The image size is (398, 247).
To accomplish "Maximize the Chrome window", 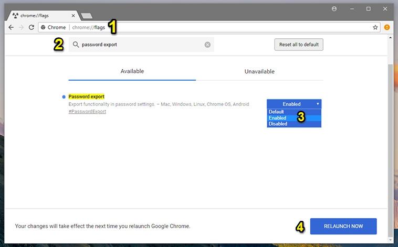I will point(368,9).
